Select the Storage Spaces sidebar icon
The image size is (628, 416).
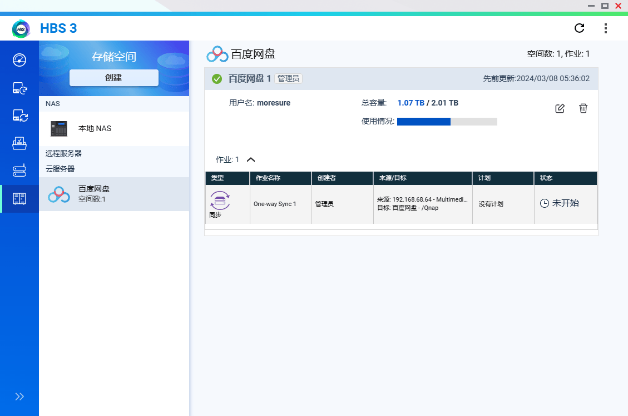pyautogui.click(x=19, y=198)
